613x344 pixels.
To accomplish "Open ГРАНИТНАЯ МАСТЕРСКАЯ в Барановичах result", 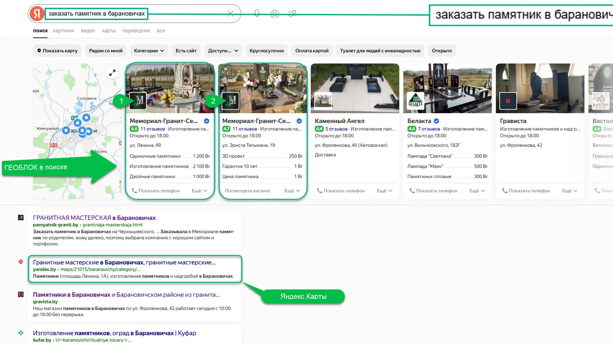I will pyautogui.click(x=94, y=218).
